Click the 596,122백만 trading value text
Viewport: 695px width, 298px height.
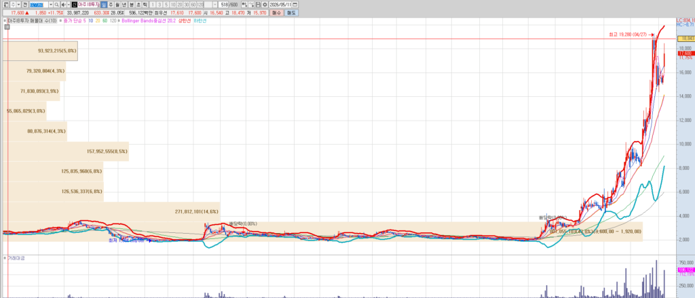click(140, 13)
